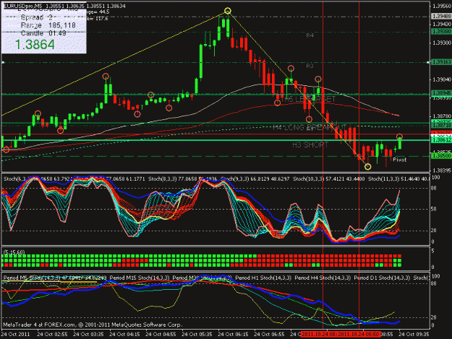Click the green 1.39163 price tag
The width and height of the screenshot is (452, 339).
click(x=441, y=62)
